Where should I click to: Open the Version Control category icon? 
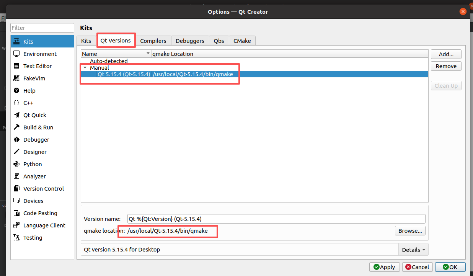pos(16,189)
